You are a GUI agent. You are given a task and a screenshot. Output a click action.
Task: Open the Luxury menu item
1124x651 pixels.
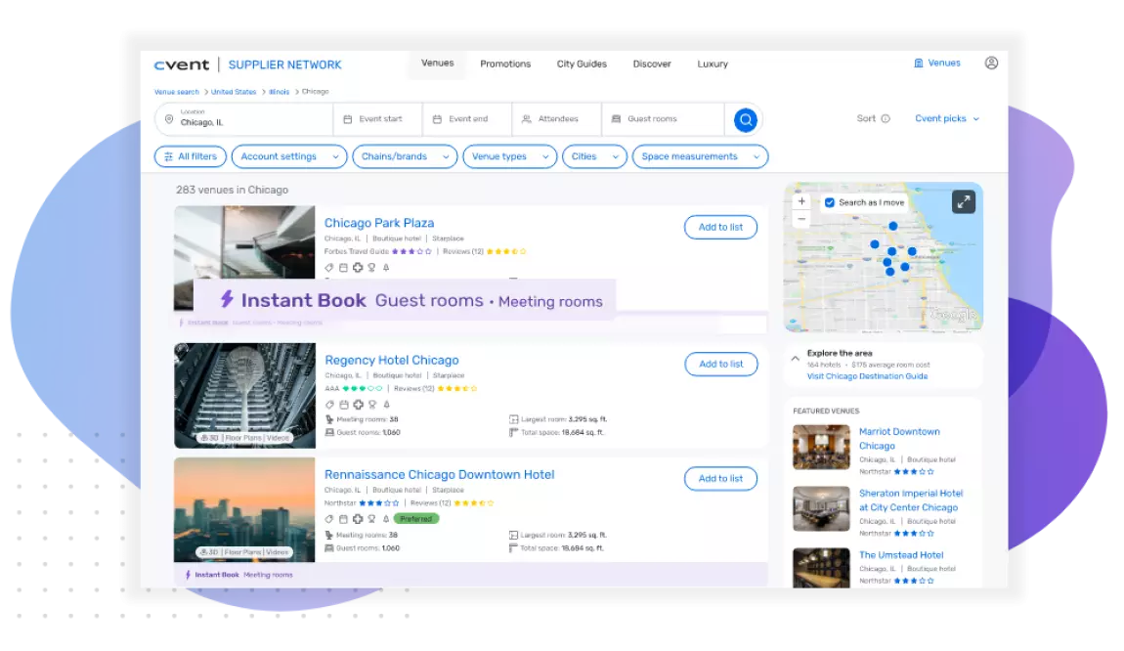[713, 64]
